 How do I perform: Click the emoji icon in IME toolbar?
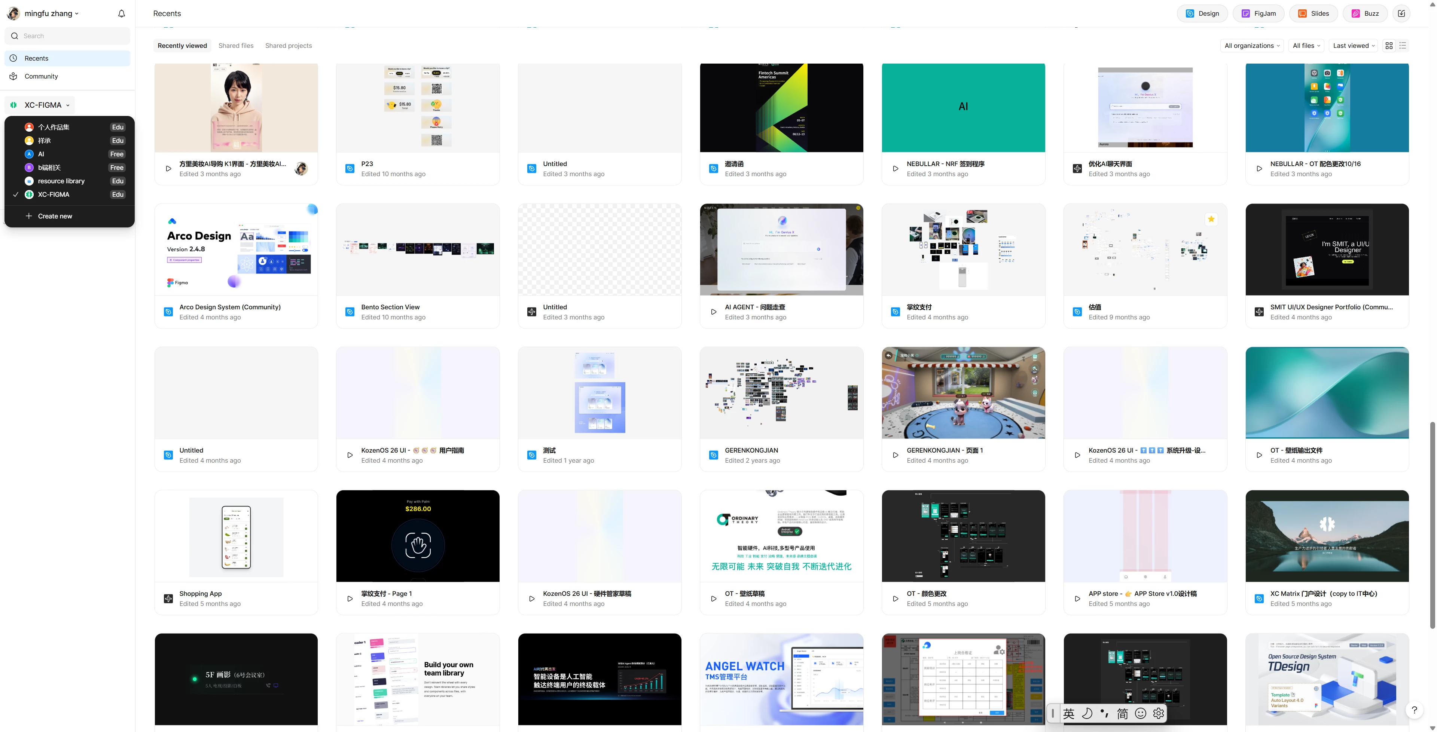click(x=1141, y=713)
